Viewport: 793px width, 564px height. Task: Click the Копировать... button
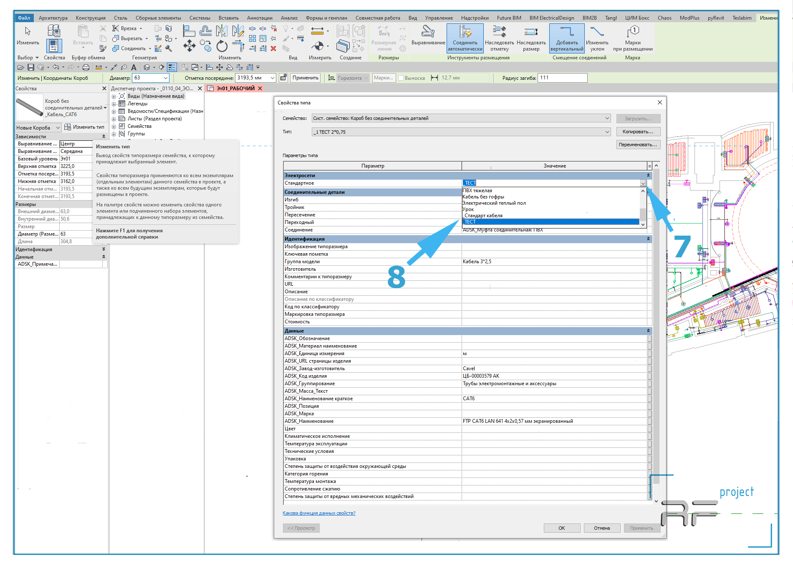[638, 132]
